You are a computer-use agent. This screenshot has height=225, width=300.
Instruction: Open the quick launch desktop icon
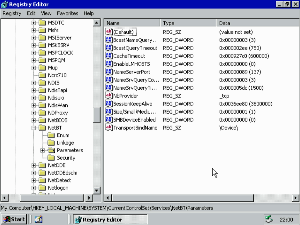coord(38,219)
